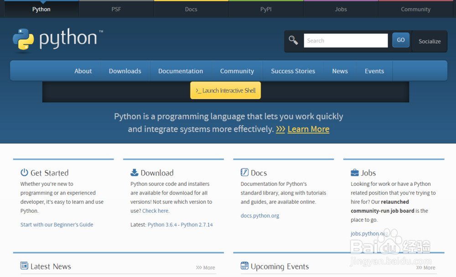Click the Download arrow icon
The width and height of the screenshot is (456, 277).
(x=134, y=172)
